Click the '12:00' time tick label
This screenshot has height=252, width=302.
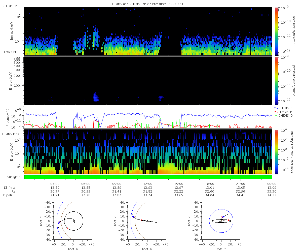click(148, 184)
